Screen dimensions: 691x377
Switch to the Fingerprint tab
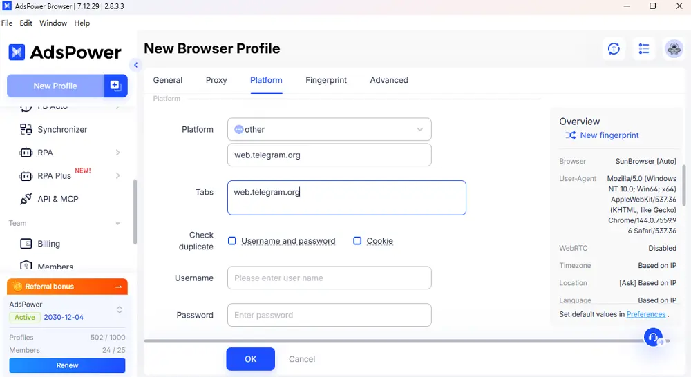click(x=326, y=80)
